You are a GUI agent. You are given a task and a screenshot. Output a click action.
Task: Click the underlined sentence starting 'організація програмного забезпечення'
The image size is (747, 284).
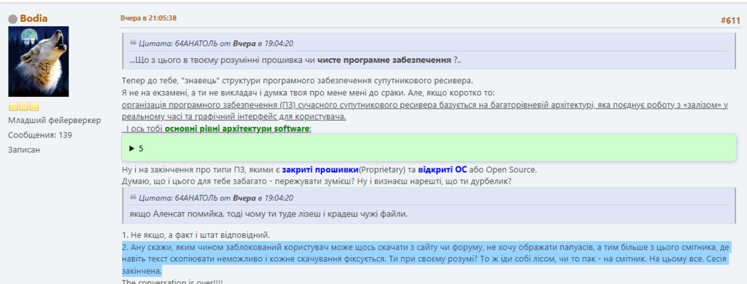(x=425, y=111)
